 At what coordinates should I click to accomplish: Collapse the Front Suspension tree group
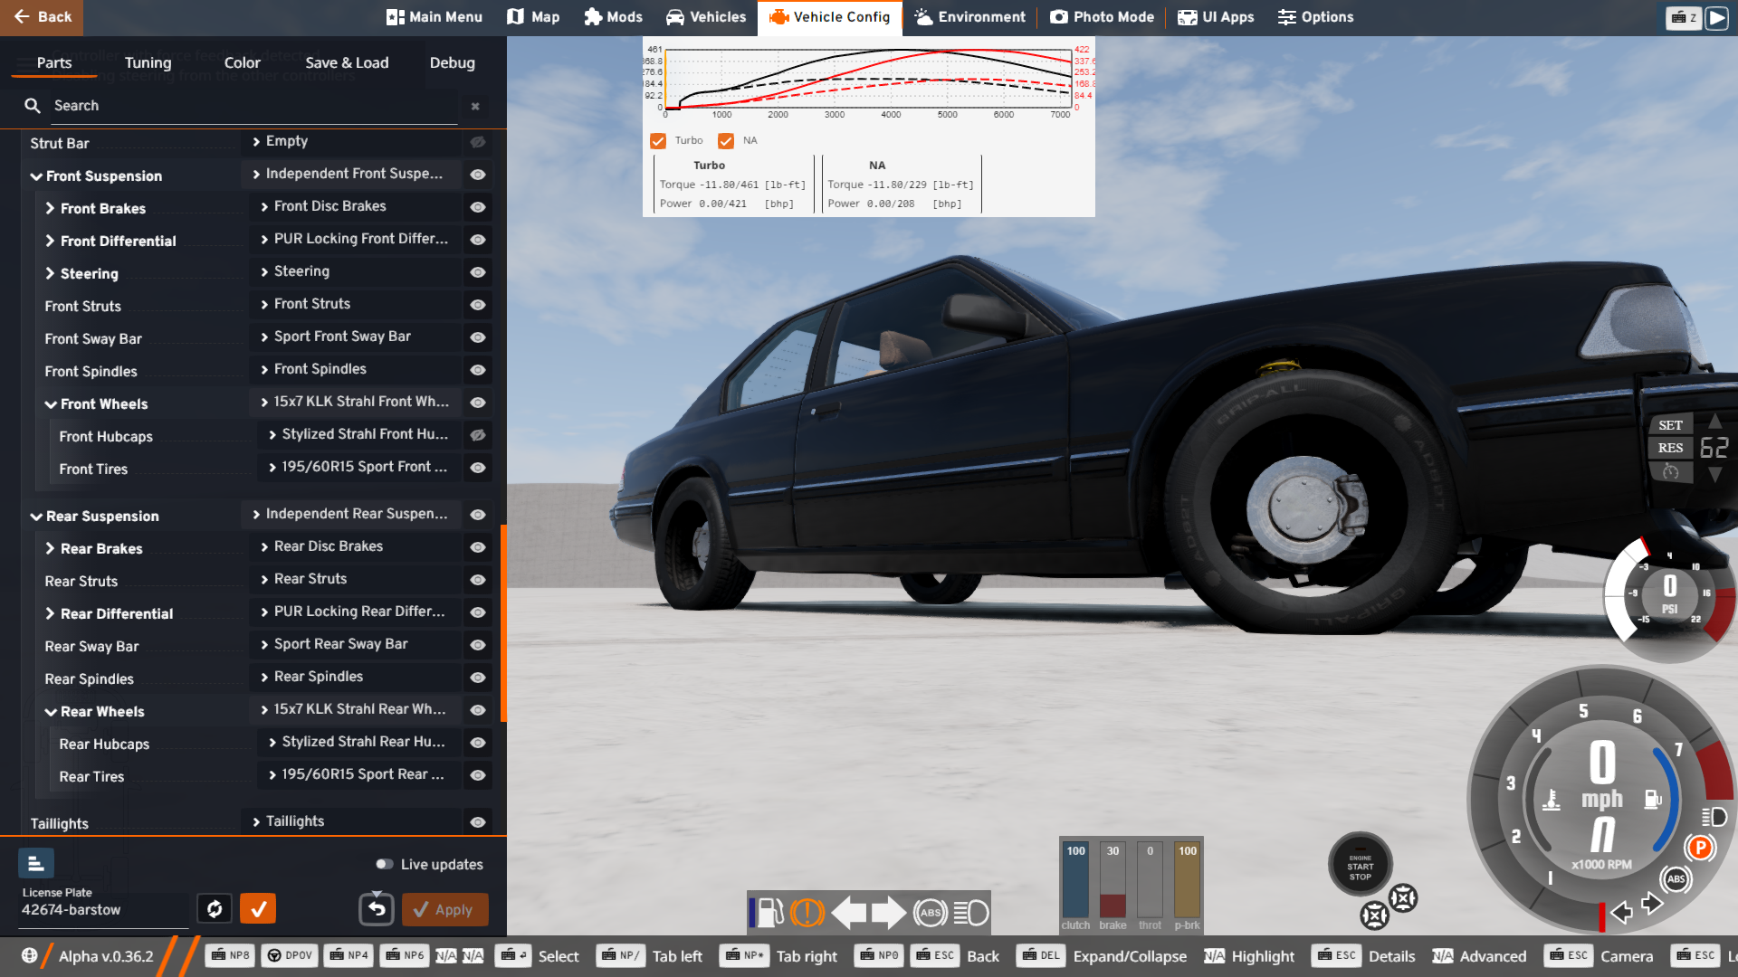coord(36,176)
